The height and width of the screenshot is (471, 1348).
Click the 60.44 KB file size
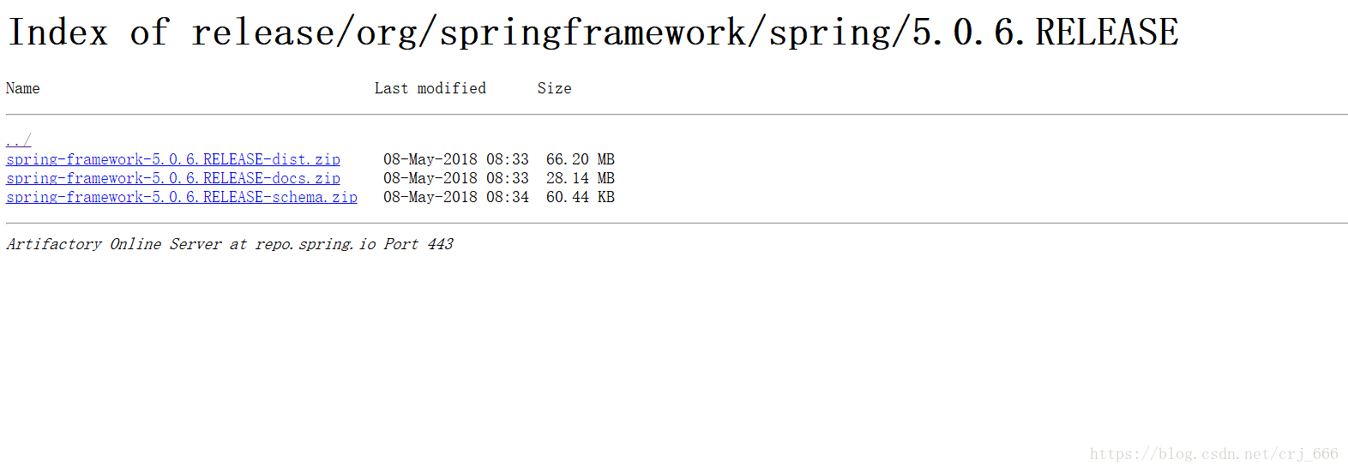(581, 197)
